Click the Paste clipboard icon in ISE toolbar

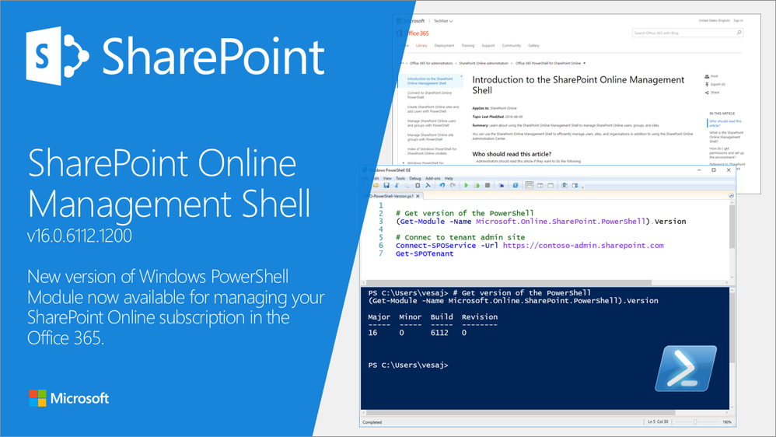[418, 185]
